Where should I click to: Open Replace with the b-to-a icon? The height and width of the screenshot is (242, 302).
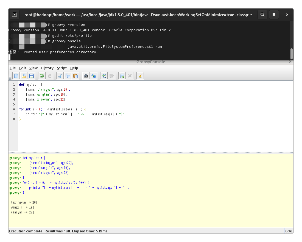click(94, 76)
